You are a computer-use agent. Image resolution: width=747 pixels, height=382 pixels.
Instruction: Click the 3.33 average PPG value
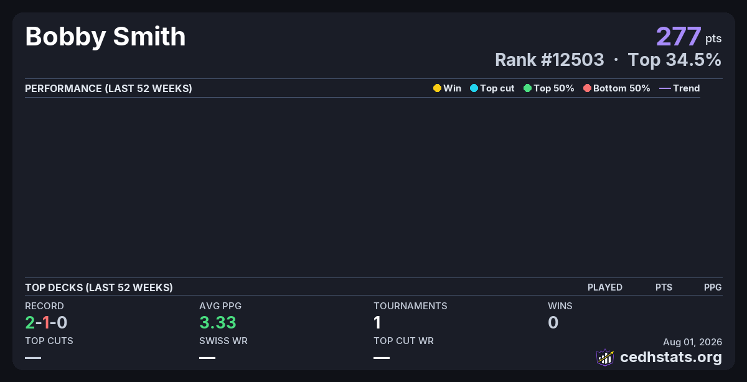click(218, 322)
